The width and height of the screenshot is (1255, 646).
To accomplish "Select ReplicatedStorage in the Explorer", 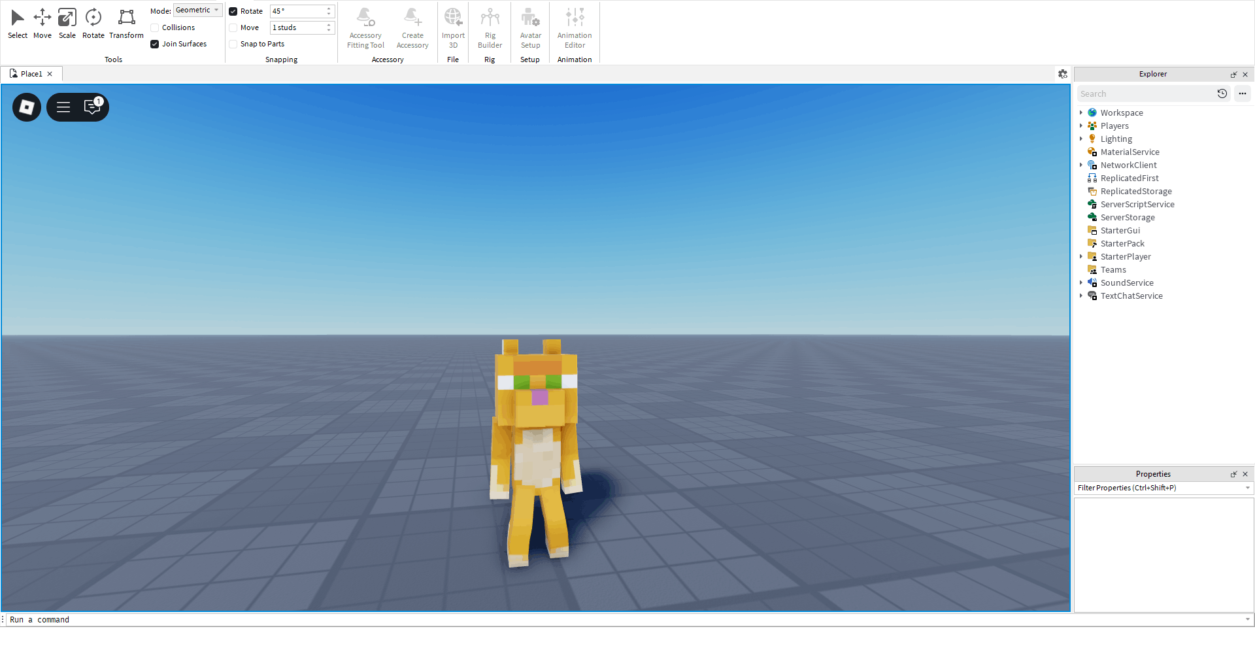I will point(1135,191).
